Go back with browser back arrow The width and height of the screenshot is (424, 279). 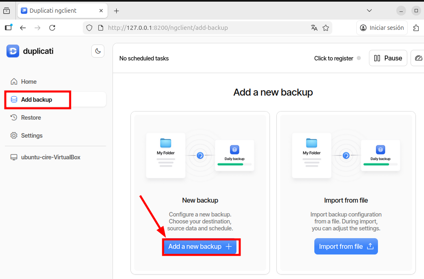(23, 28)
